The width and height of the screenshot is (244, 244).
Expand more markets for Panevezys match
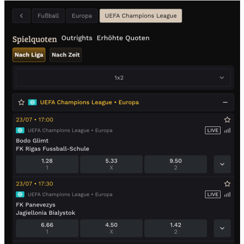click(x=222, y=228)
